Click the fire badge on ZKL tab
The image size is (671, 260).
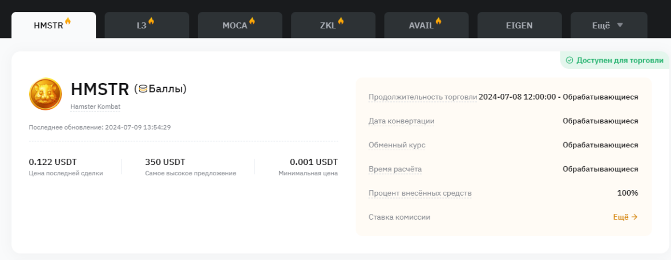[x=341, y=21]
